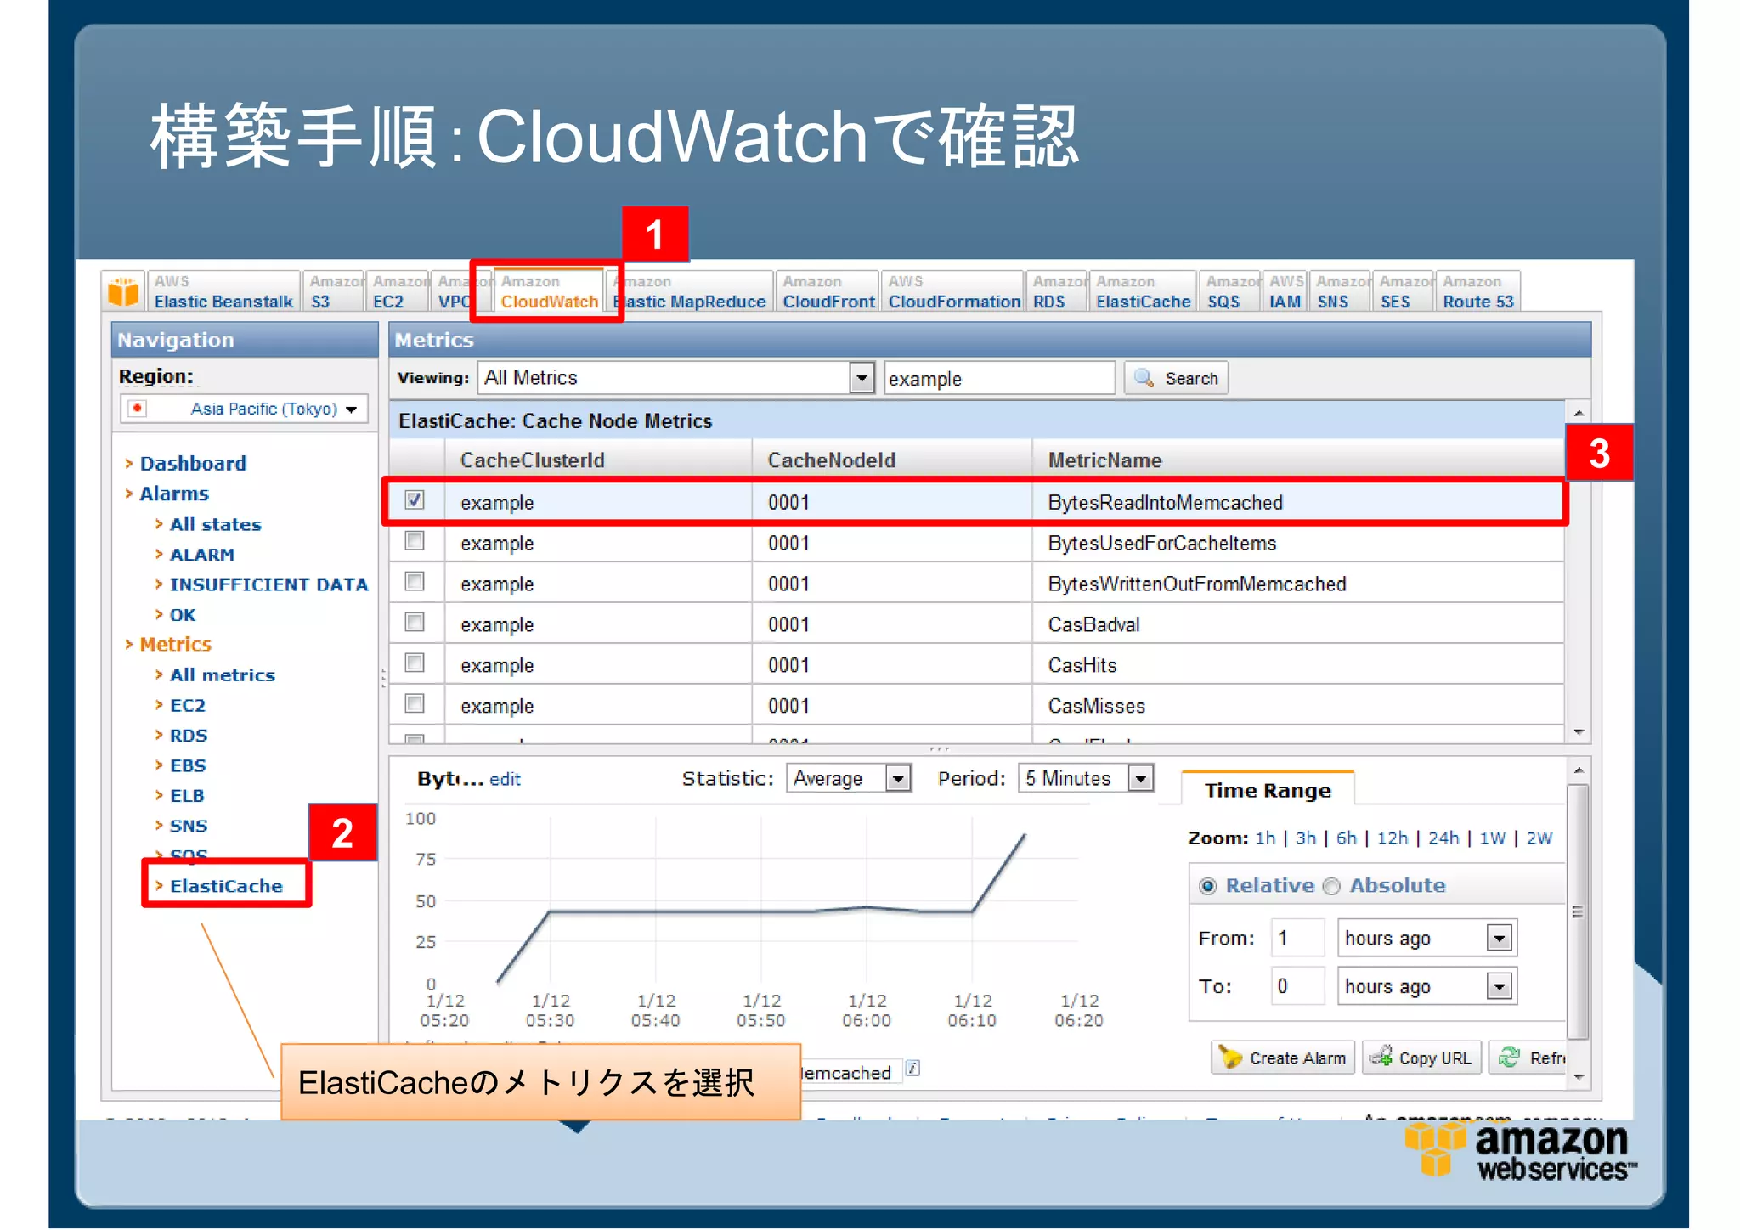Open ElastiCache metrics in the navigation
Screen dimensions: 1740x1230
tap(226, 886)
